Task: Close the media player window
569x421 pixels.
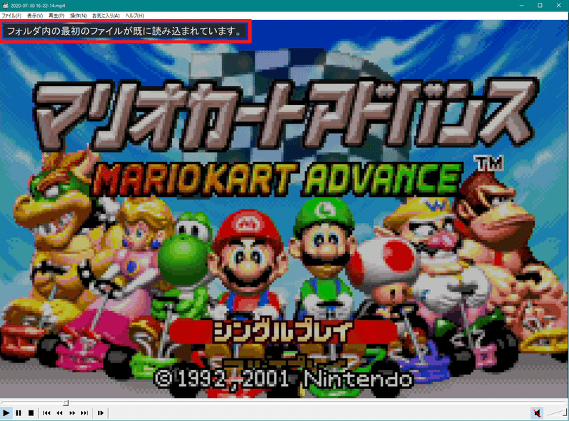Action: point(558,6)
